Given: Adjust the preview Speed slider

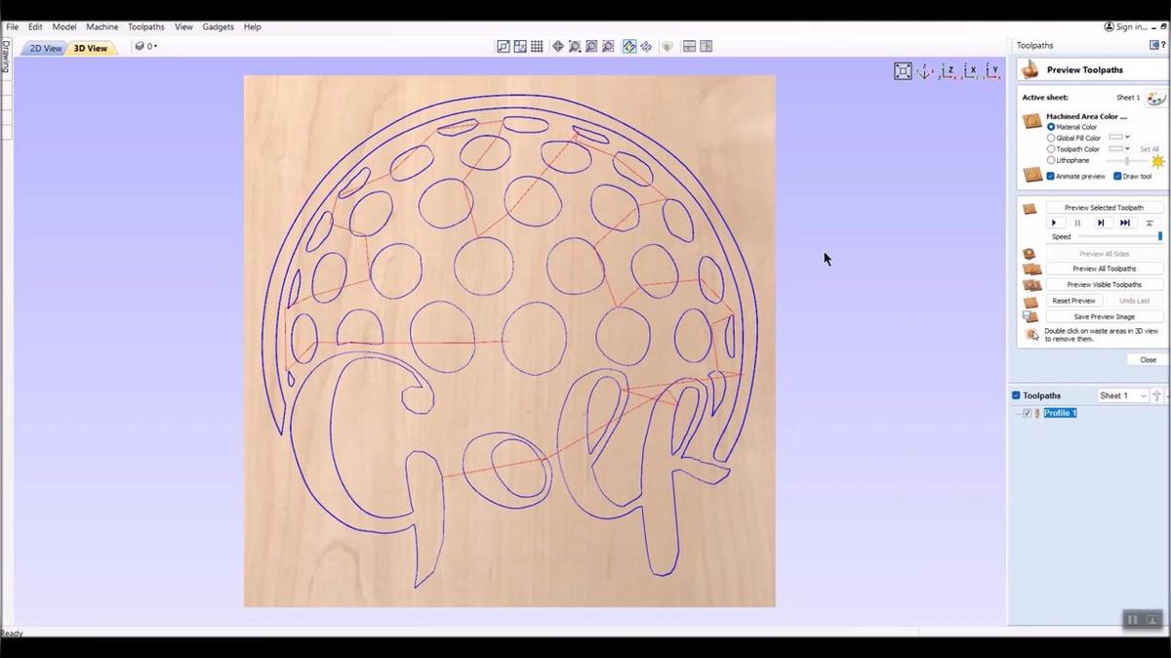Looking at the screenshot, I should (x=1120, y=236).
